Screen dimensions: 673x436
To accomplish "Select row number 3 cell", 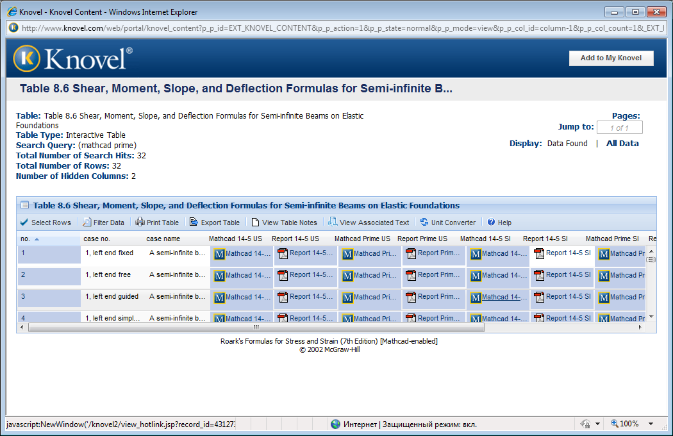I will tap(49, 298).
